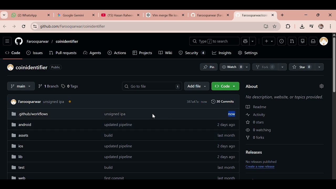Open the main branch selector

click(x=21, y=86)
